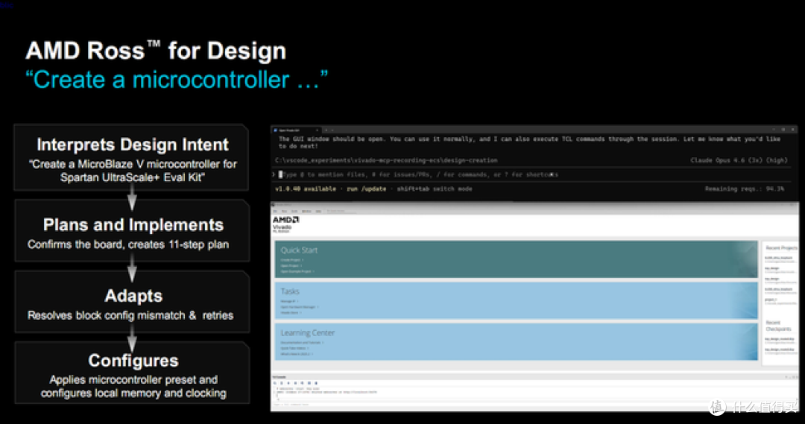Open Documentation and Tutorials link
This screenshot has width=805, height=424.
(303, 342)
